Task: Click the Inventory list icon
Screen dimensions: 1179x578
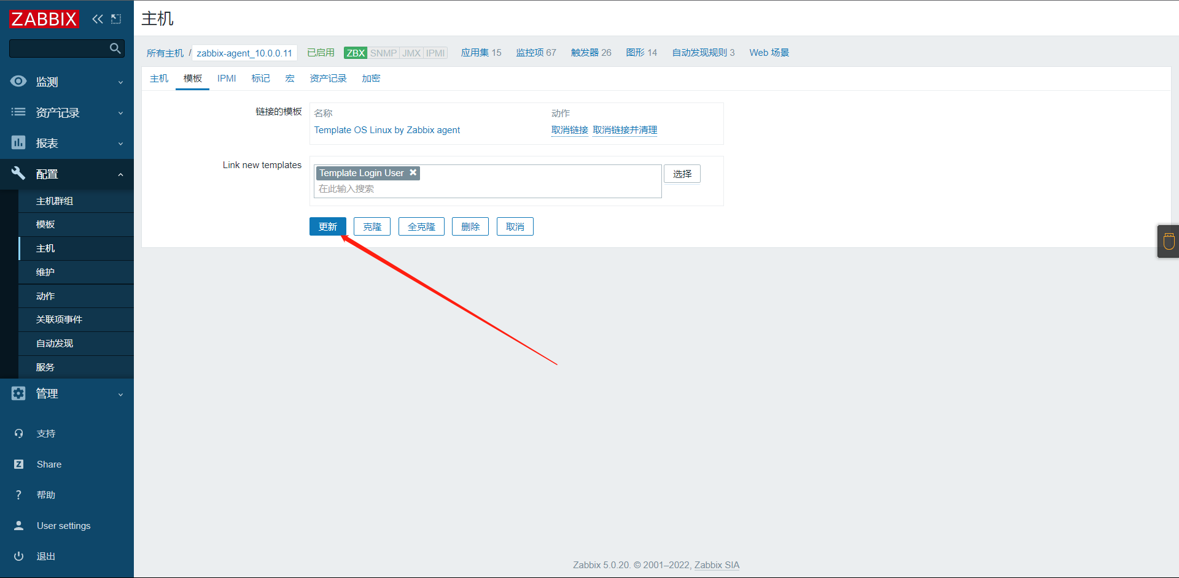Action: pyautogui.click(x=18, y=112)
